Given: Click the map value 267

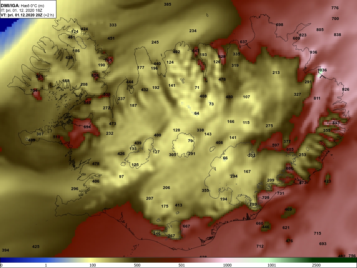Looking at the screenshot, I should coord(171,236).
